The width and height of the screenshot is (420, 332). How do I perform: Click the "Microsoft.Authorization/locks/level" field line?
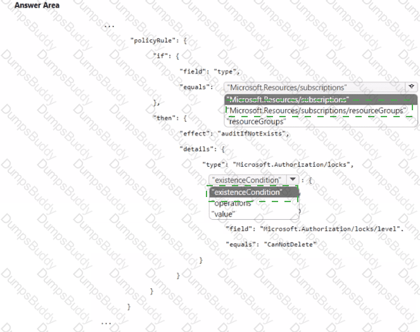coord(314,227)
